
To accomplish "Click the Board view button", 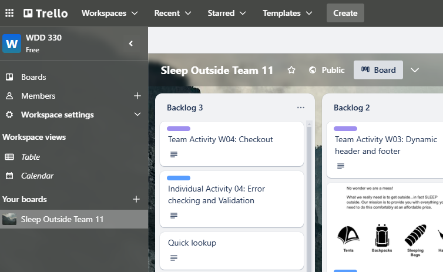I will 378,70.
